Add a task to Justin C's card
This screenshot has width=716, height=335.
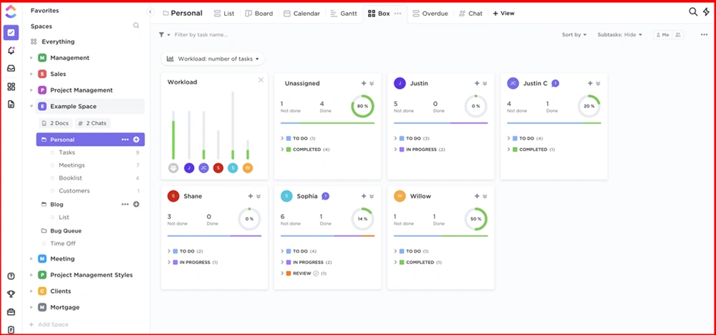coord(590,84)
